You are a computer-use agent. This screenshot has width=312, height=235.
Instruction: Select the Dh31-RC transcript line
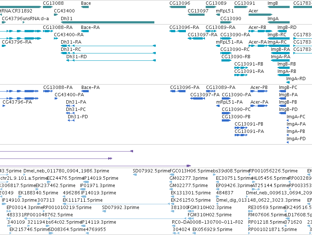[108, 53]
